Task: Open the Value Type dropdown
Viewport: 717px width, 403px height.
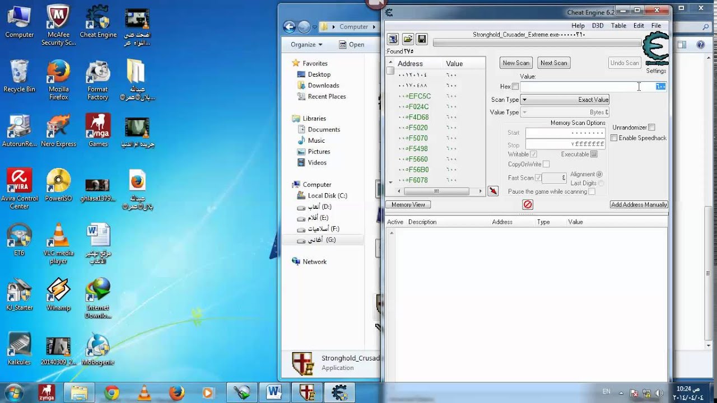Action: pos(565,112)
